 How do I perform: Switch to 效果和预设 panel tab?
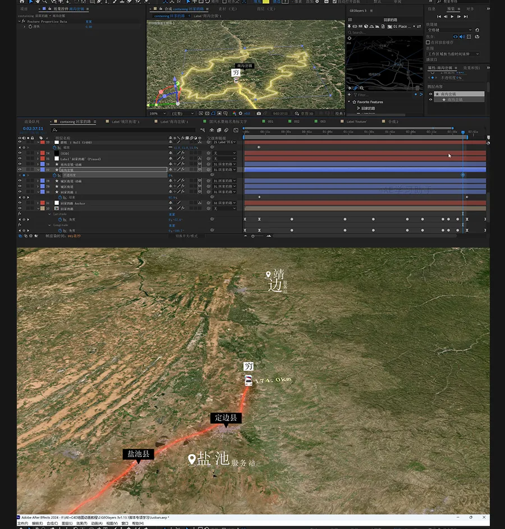pos(471,68)
